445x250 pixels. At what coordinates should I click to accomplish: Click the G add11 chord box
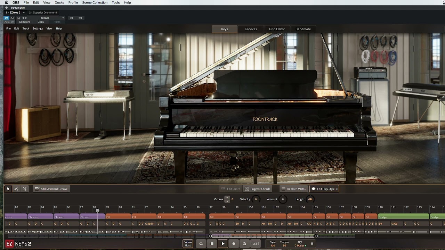(x=150, y=224)
